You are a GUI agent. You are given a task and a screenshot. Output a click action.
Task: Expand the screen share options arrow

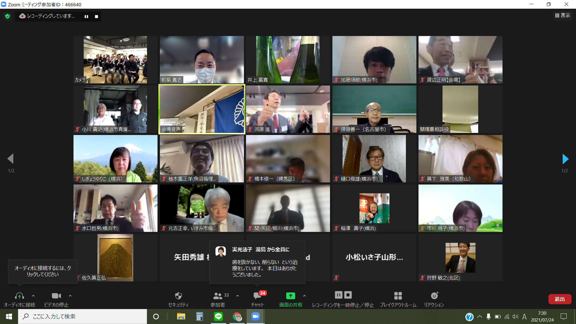304,296
